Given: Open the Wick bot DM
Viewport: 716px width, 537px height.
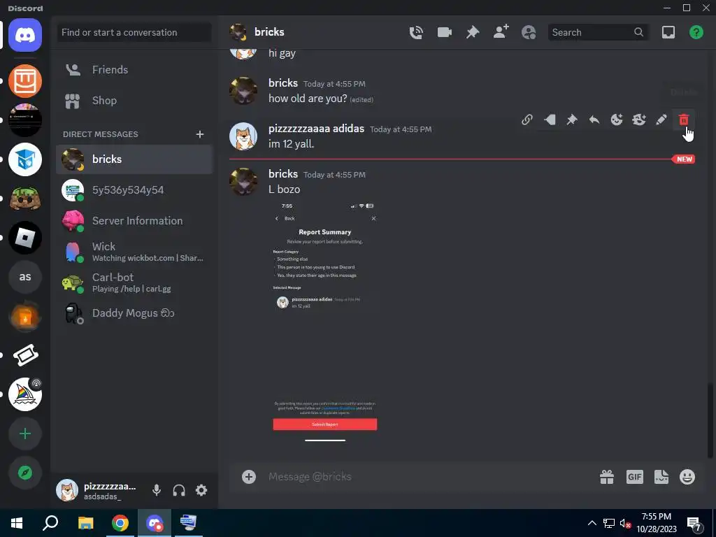Looking at the screenshot, I should 134,252.
